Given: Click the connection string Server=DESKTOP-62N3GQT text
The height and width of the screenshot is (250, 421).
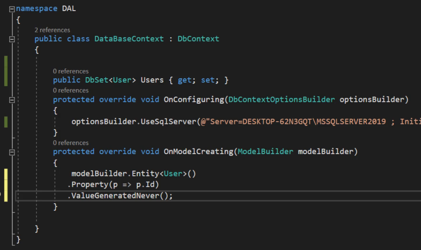Looking at the screenshot, I should point(260,122).
